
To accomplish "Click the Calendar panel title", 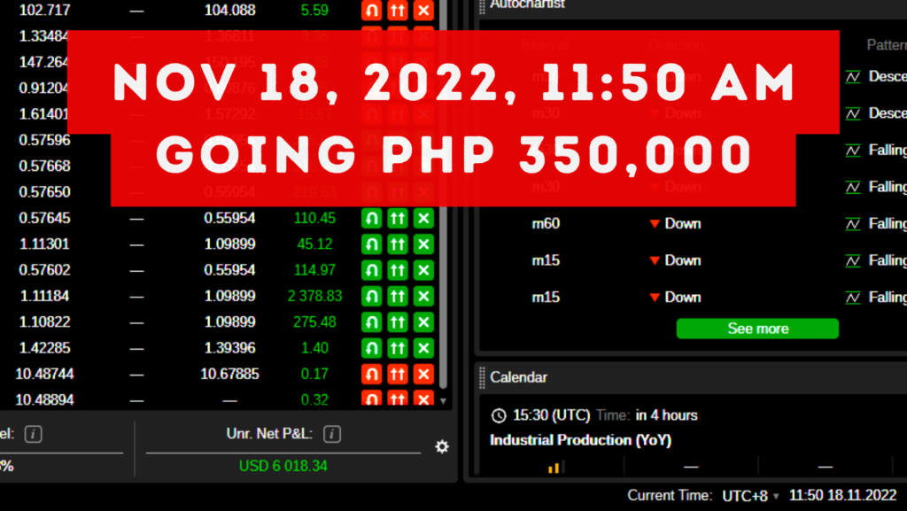I will [518, 377].
